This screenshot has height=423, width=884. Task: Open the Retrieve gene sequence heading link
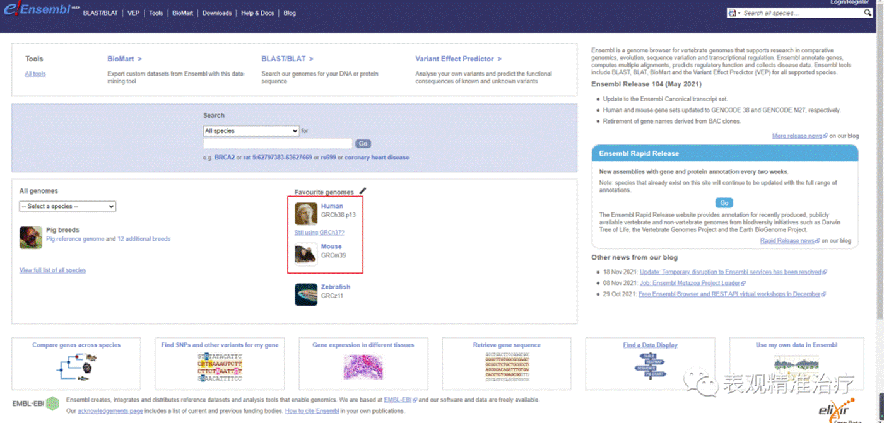[507, 345]
